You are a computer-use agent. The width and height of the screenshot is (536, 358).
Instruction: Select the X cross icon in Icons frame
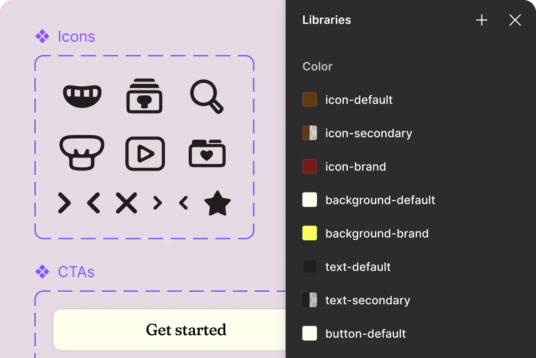click(x=127, y=204)
